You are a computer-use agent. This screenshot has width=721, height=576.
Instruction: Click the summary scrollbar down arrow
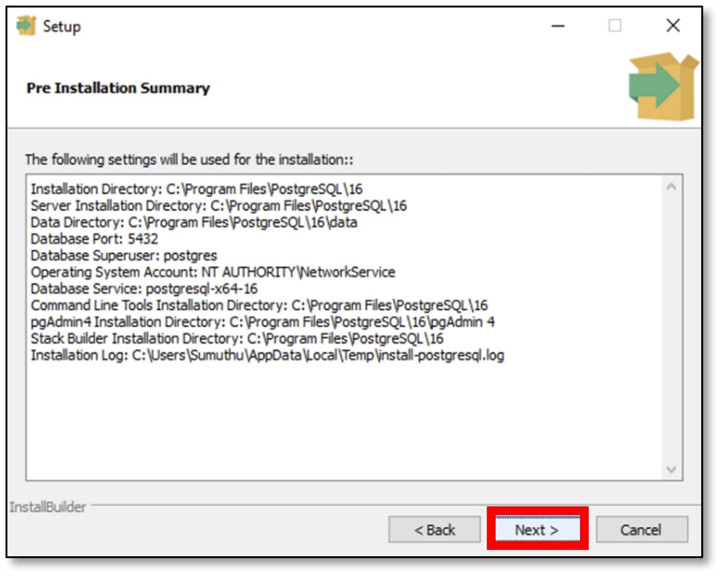point(671,470)
